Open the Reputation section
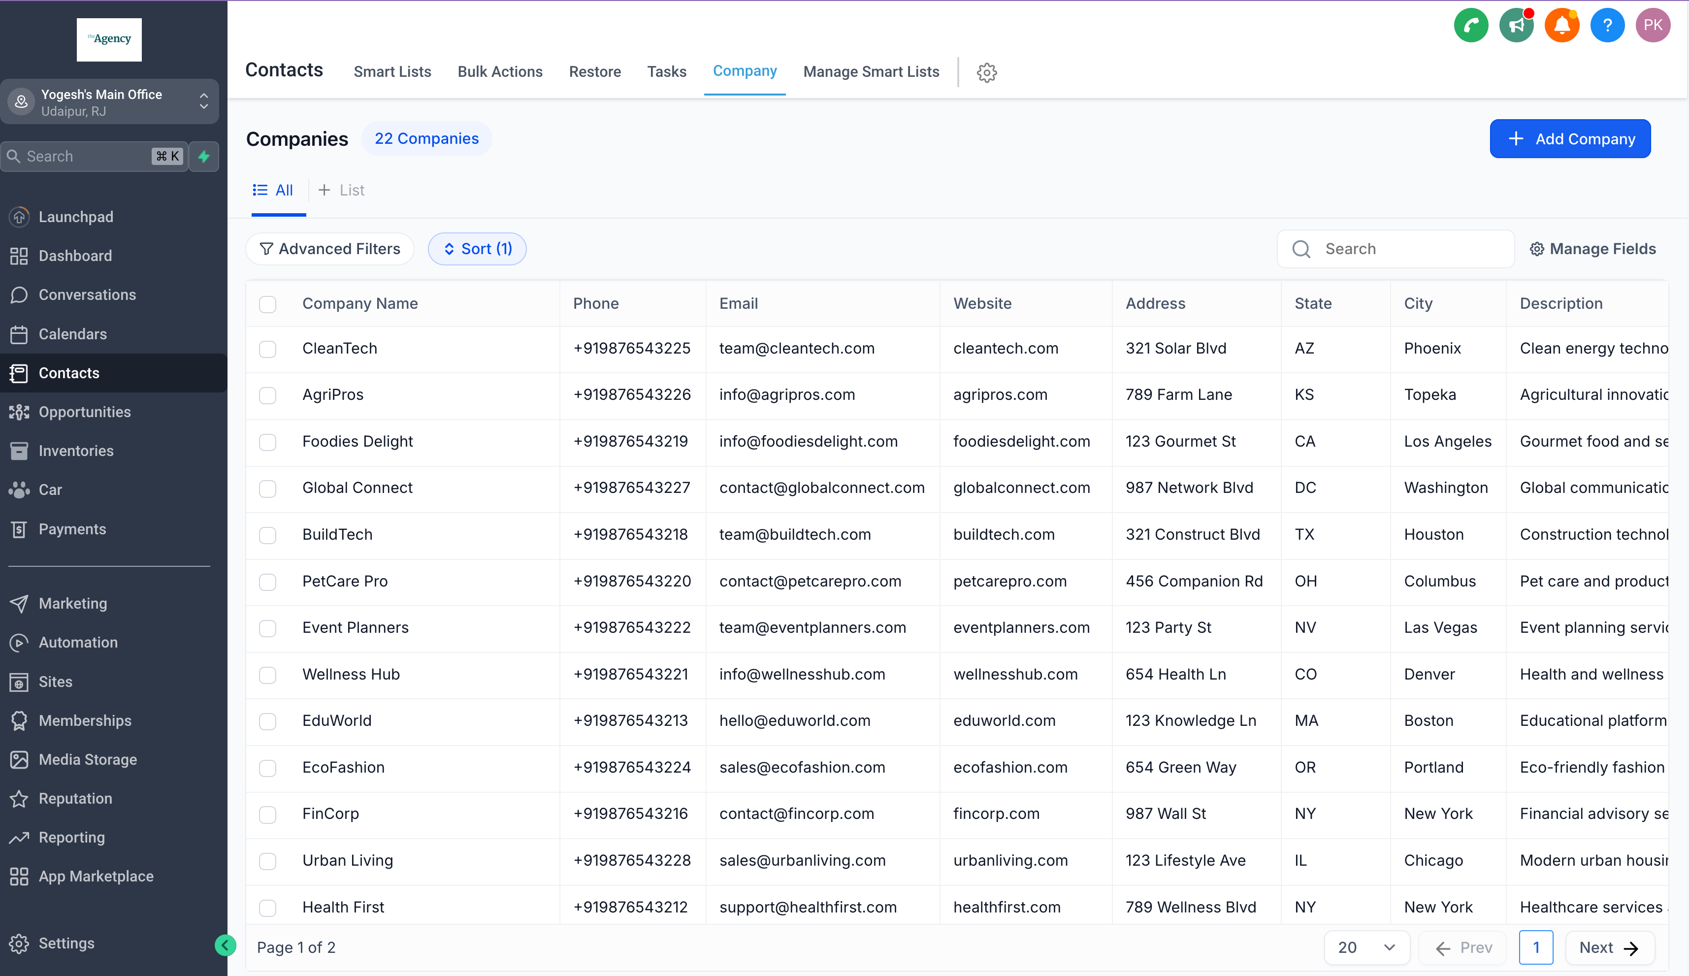 tap(75, 798)
